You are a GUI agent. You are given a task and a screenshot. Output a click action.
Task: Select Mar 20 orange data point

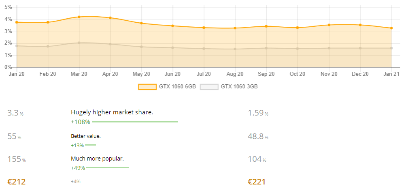coord(79,17)
